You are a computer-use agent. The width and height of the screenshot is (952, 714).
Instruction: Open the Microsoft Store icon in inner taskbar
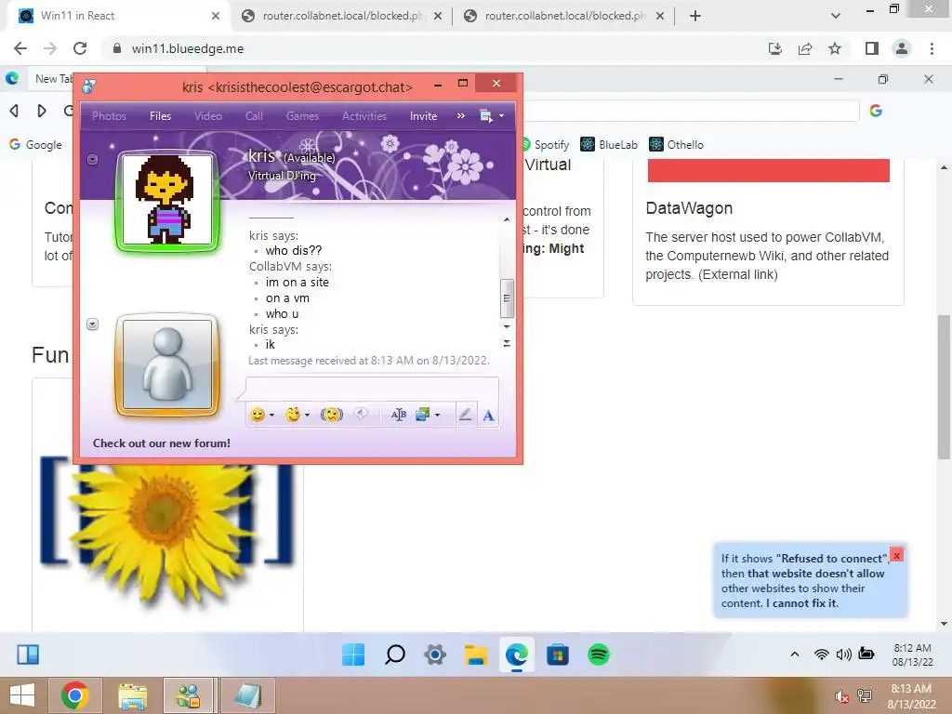click(x=558, y=654)
